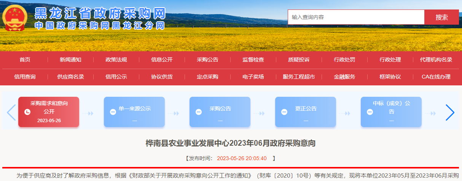The image size is (462, 181).
Task: Select the 更正公告 process step card
Action: [306, 112]
